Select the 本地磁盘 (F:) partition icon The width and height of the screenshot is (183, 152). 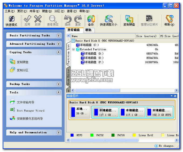(x=83, y=62)
